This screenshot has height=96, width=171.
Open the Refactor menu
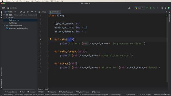tap(37, 1)
